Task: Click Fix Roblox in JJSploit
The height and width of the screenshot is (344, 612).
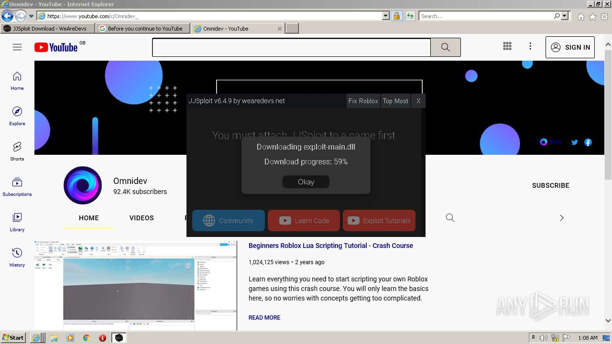Action: pyautogui.click(x=363, y=101)
